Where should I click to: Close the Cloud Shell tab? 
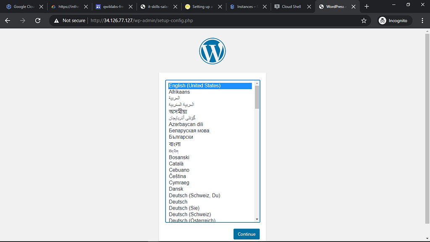pyautogui.click(x=309, y=7)
